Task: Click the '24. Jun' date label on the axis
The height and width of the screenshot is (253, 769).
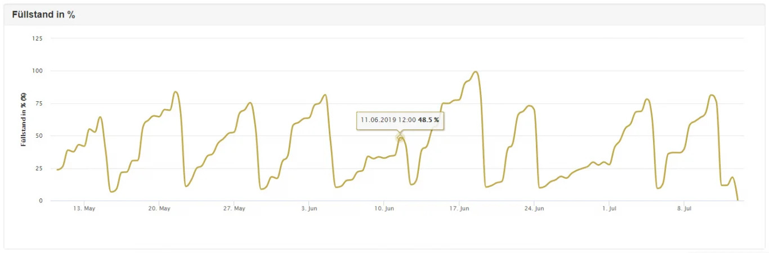Action: (x=534, y=209)
